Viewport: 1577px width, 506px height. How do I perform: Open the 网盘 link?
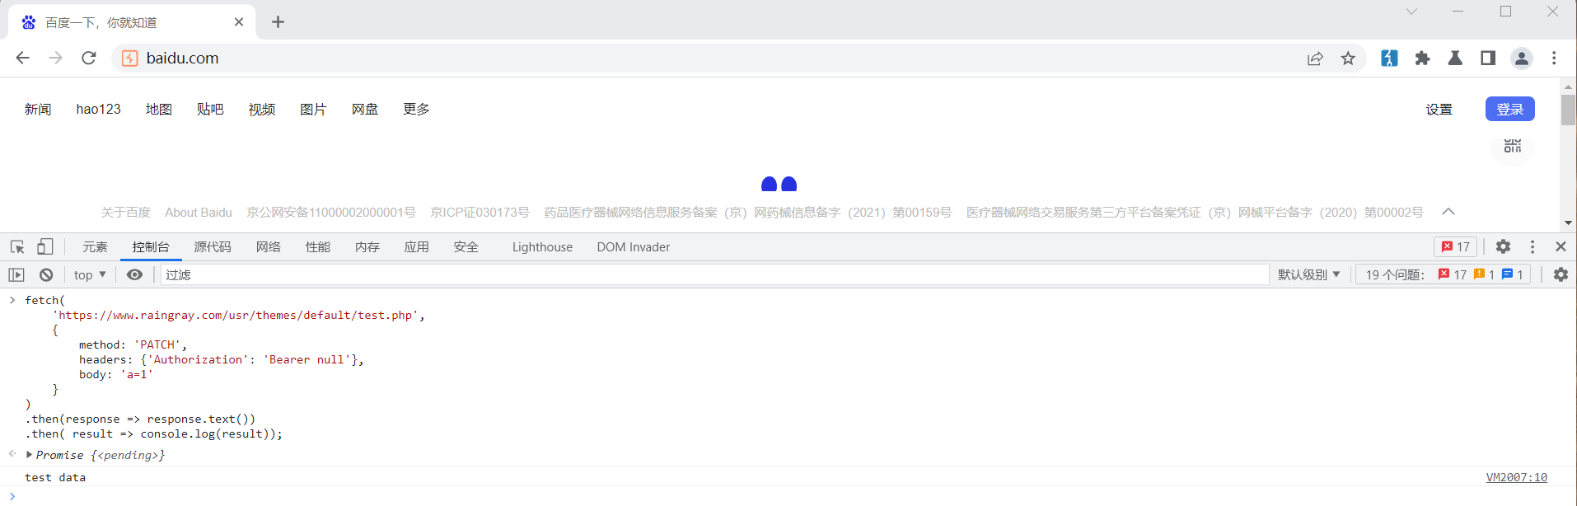click(x=365, y=109)
